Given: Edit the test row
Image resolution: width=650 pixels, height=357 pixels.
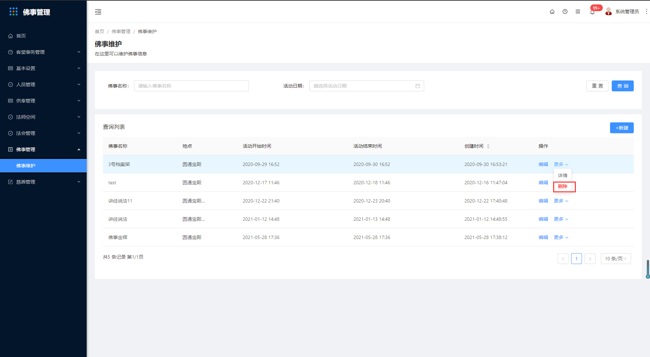Looking at the screenshot, I should point(543,183).
